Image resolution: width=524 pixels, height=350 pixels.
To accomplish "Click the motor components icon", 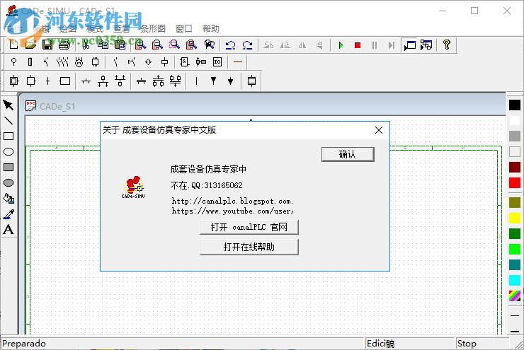I will (x=79, y=62).
